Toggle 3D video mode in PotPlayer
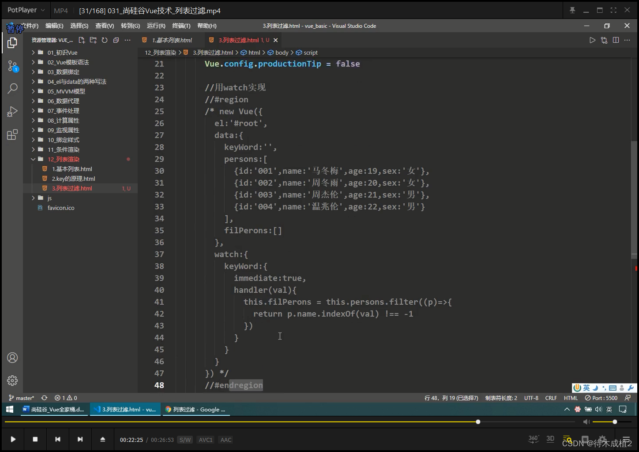The height and width of the screenshot is (452, 639). click(550, 439)
